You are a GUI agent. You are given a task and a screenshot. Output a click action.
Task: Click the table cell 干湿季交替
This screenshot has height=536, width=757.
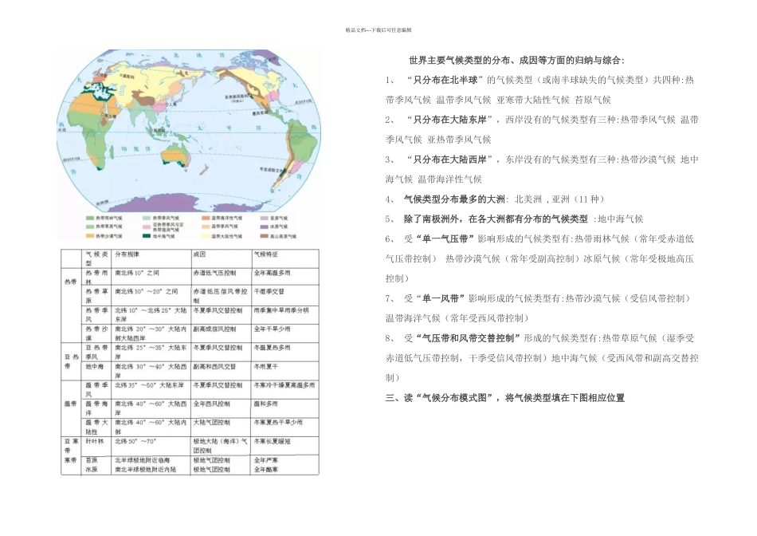269,291
